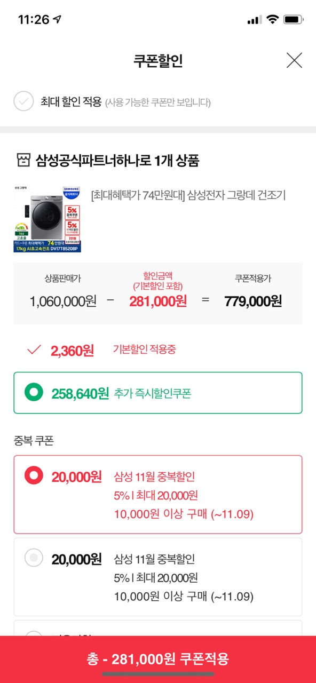
Task: Tap the cellular signal bars icon
Action: click(254, 20)
